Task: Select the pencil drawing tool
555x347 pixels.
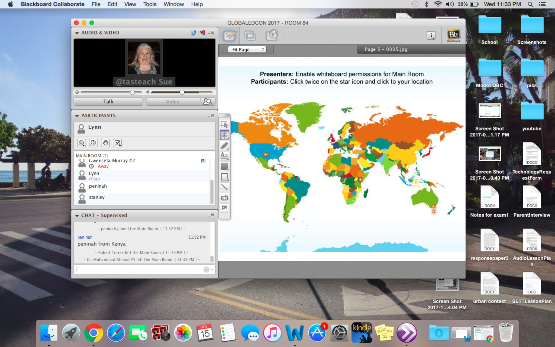Action: [224, 146]
